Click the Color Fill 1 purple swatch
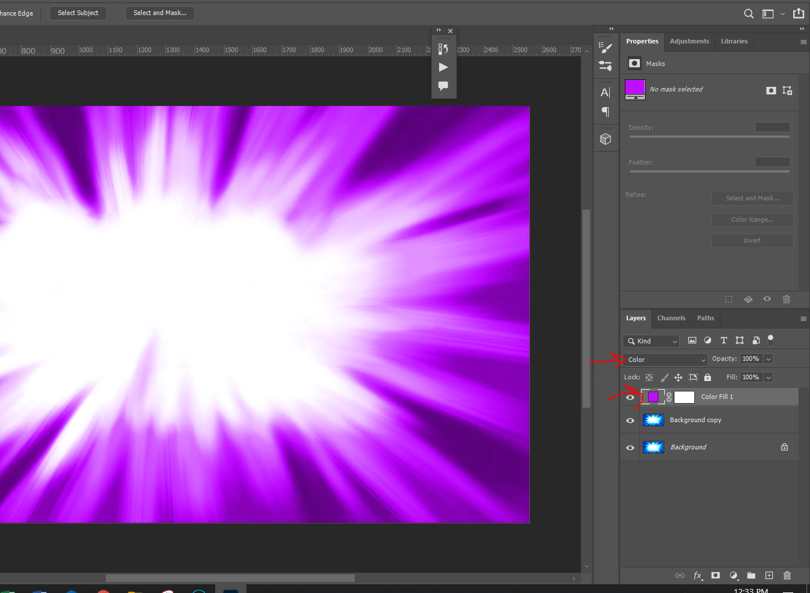The width and height of the screenshot is (810, 593). (653, 397)
